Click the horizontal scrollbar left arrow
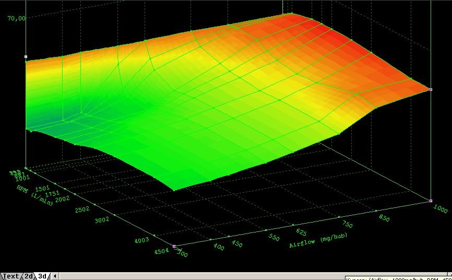452x280 pixels. point(55,276)
